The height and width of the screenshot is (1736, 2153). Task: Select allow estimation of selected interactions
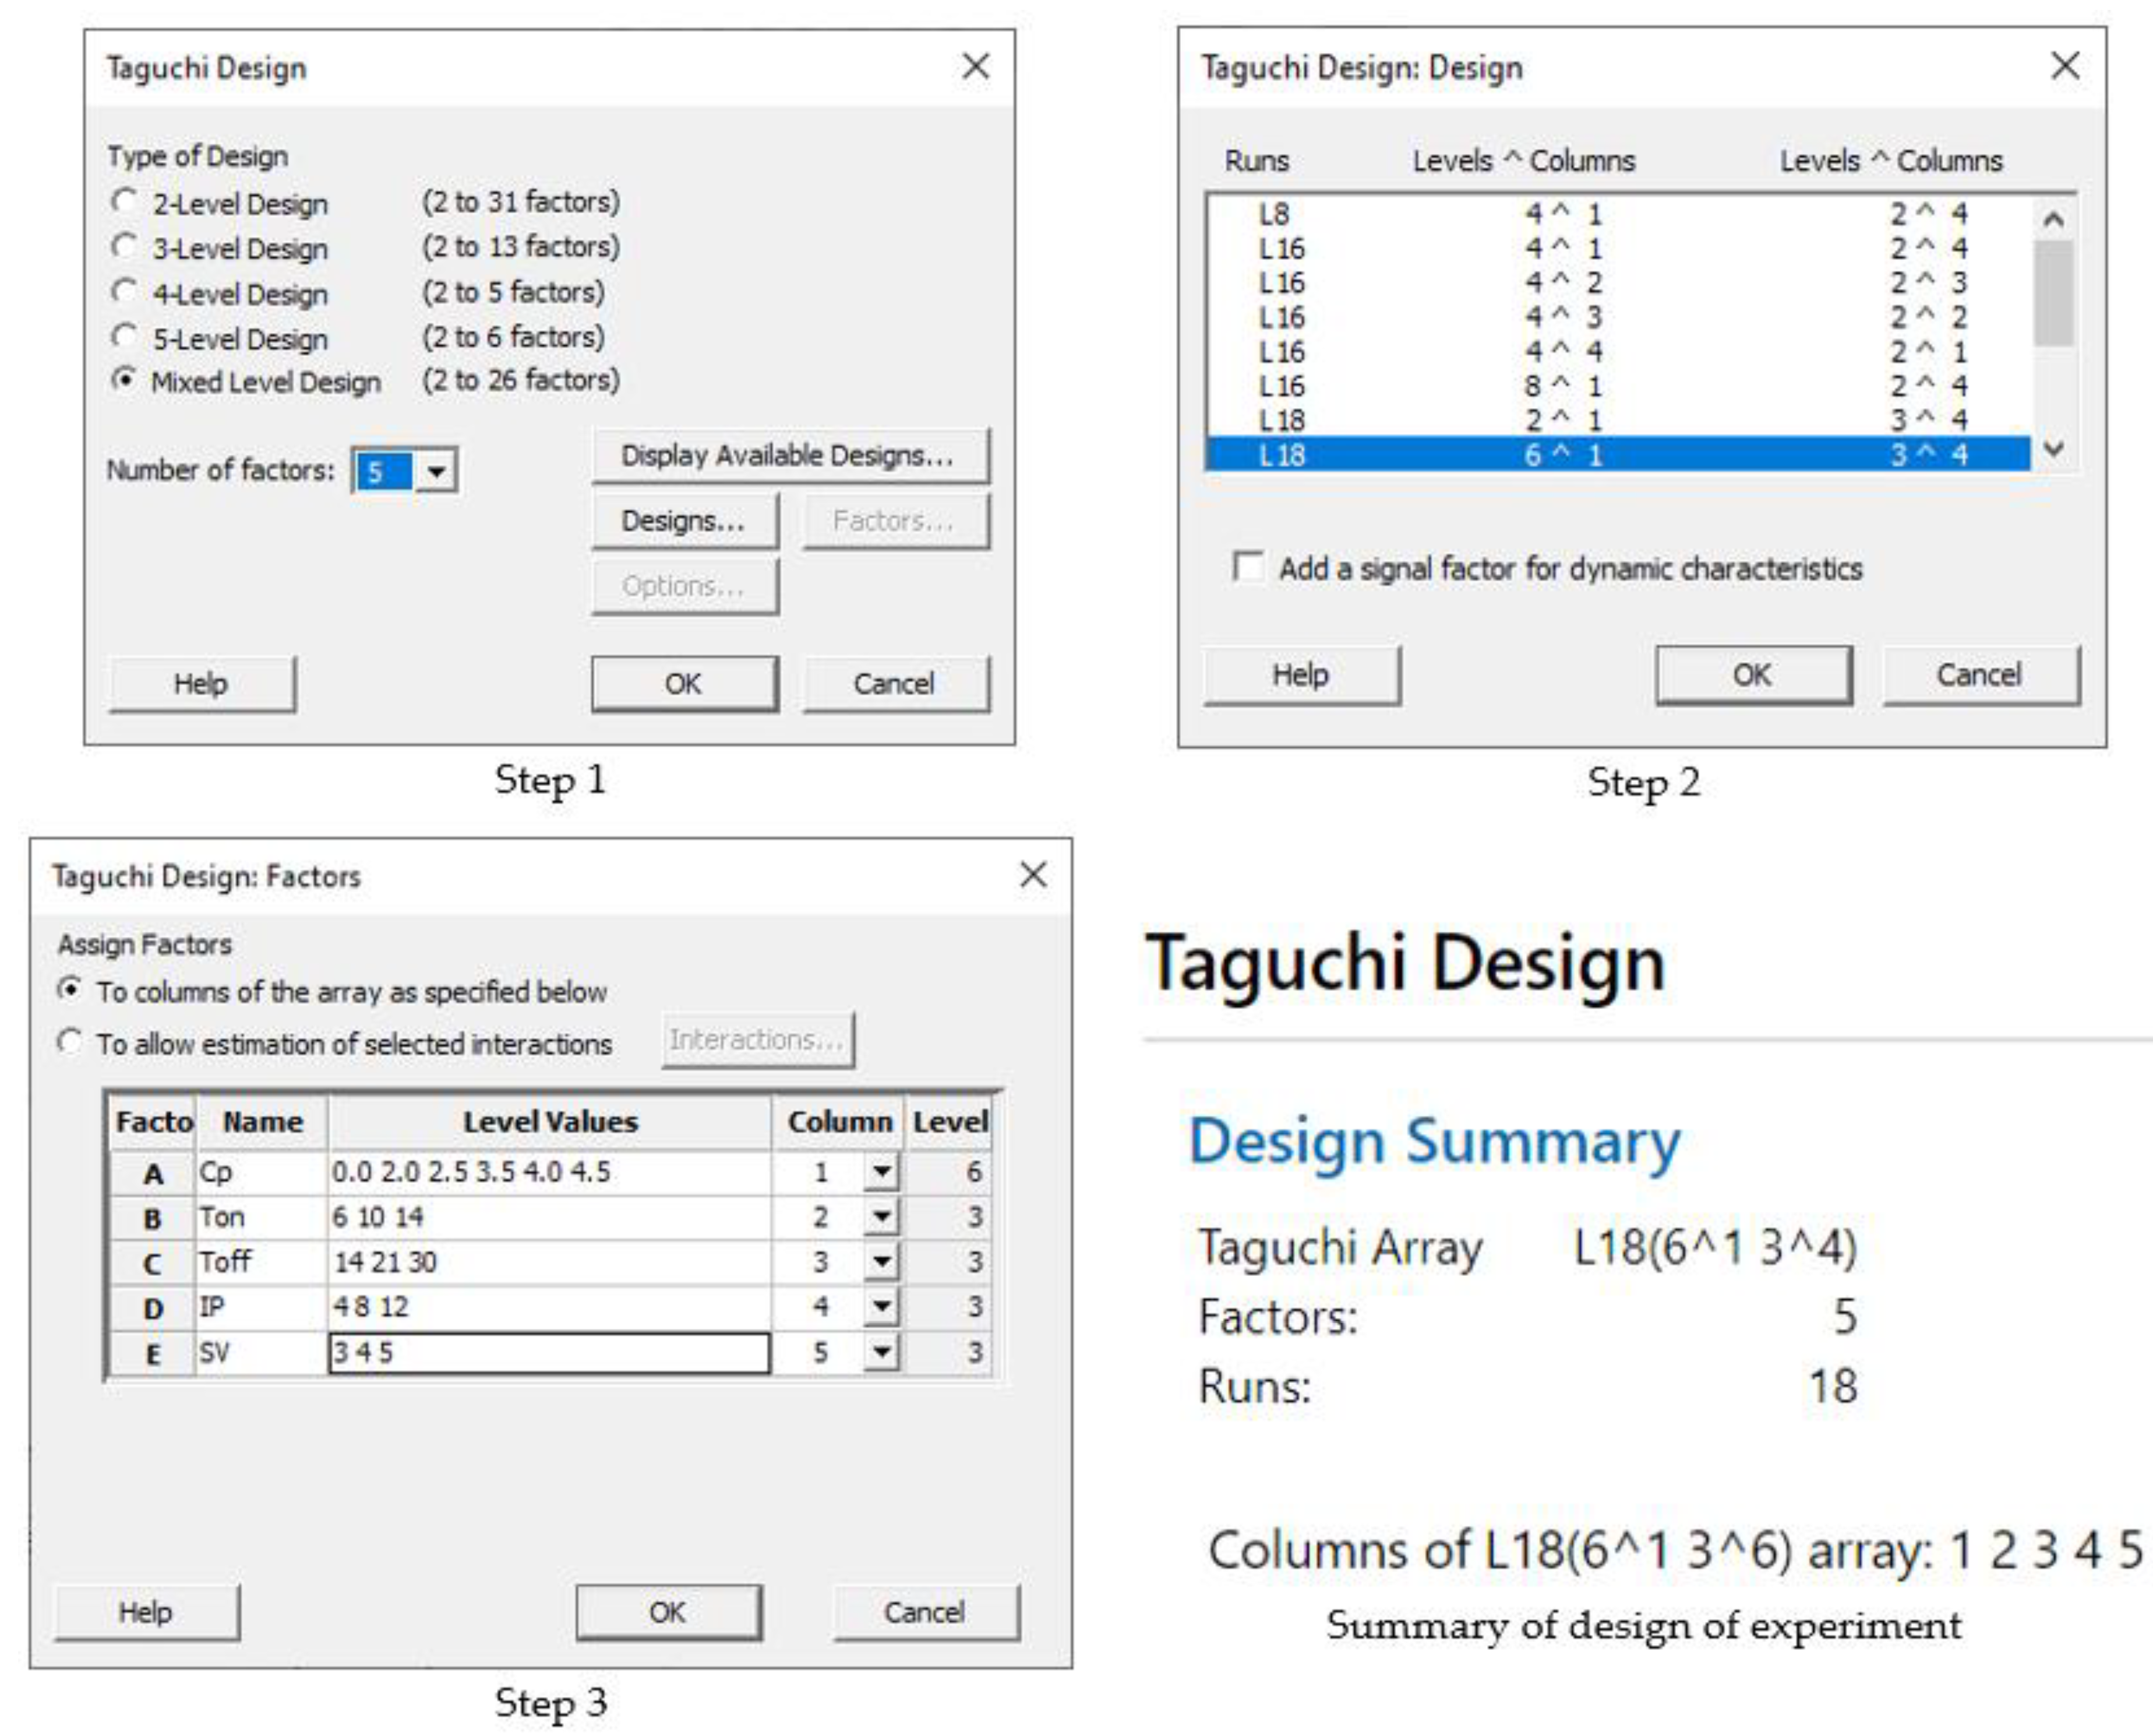(70, 1042)
